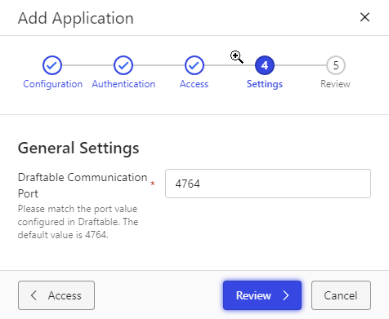Image resolution: width=389 pixels, height=319 pixels.
Task: Jump to the Review step label
Action: (x=335, y=84)
